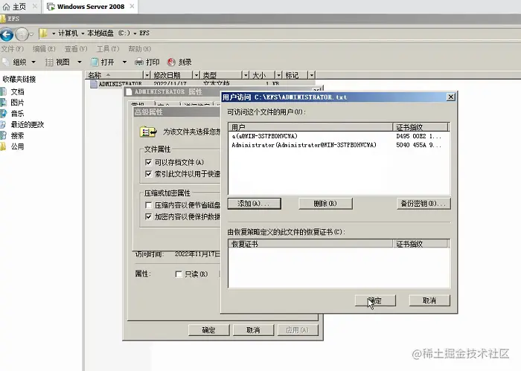Click the 刻录 burn disc icon
521x371 pixels.
(171, 62)
